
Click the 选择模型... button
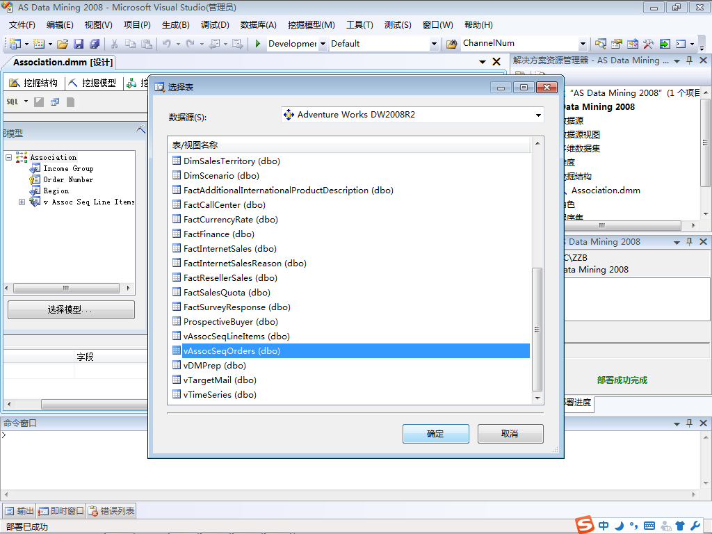72,309
